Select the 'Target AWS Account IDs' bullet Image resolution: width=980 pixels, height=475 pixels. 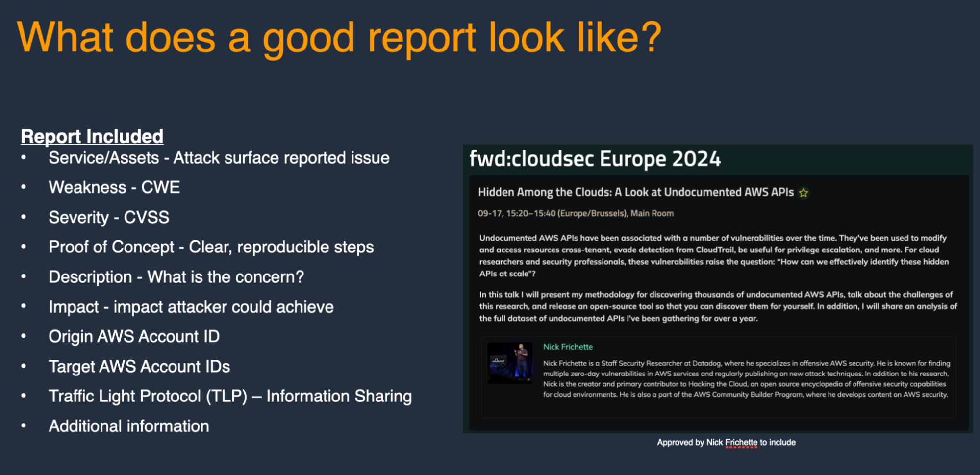[x=139, y=367]
